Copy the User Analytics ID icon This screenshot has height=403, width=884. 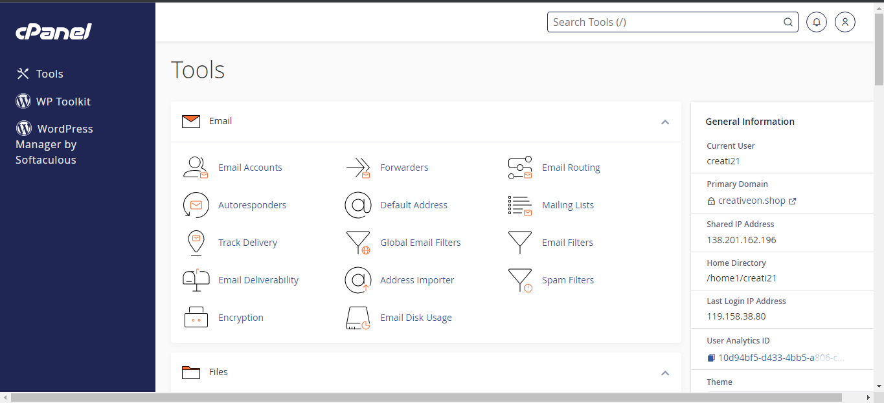click(711, 358)
